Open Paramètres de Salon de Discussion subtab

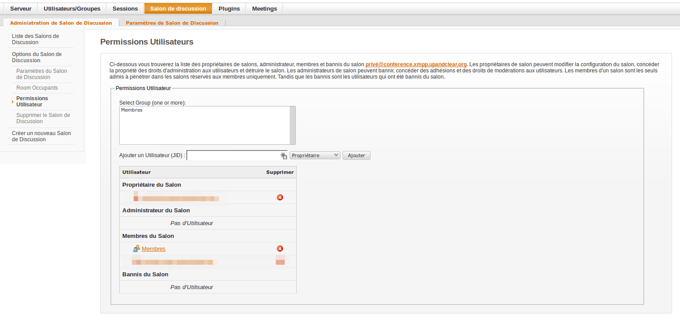point(172,23)
